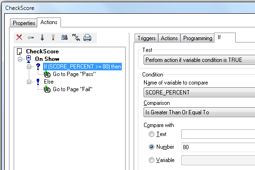Move action down with blue arrow
This screenshot has height=170, width=255.
42,38
